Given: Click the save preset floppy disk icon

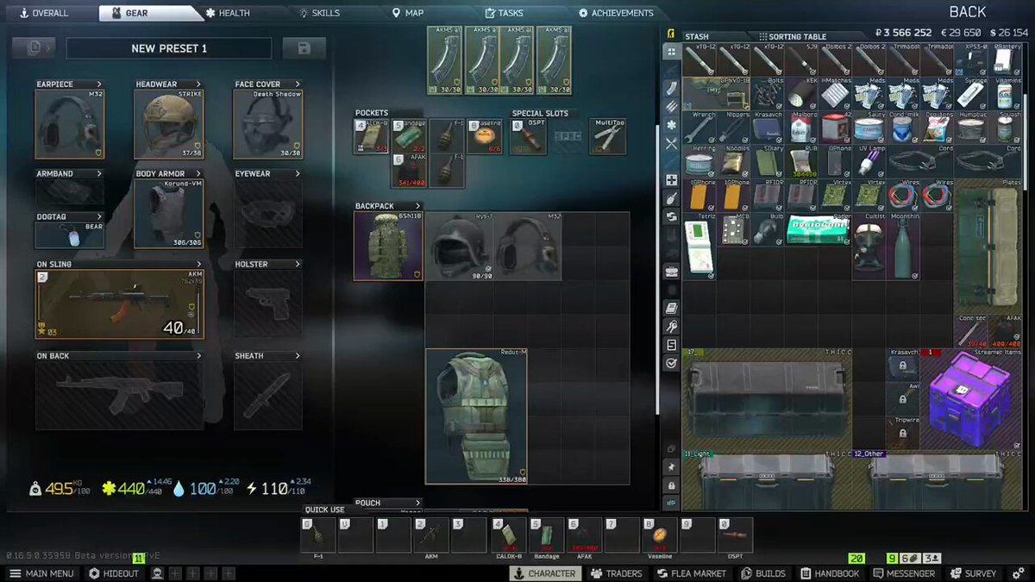Looking at the screenshot, I should (304, 48).
